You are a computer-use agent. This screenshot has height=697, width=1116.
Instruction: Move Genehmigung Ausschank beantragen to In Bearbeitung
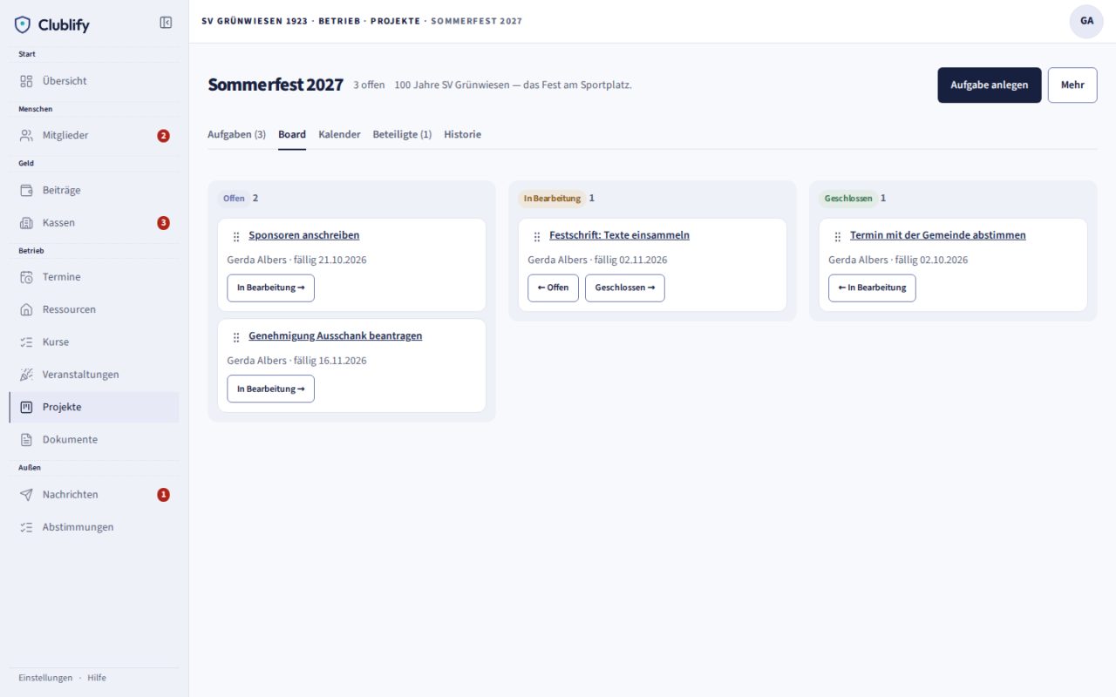[271, 389]
